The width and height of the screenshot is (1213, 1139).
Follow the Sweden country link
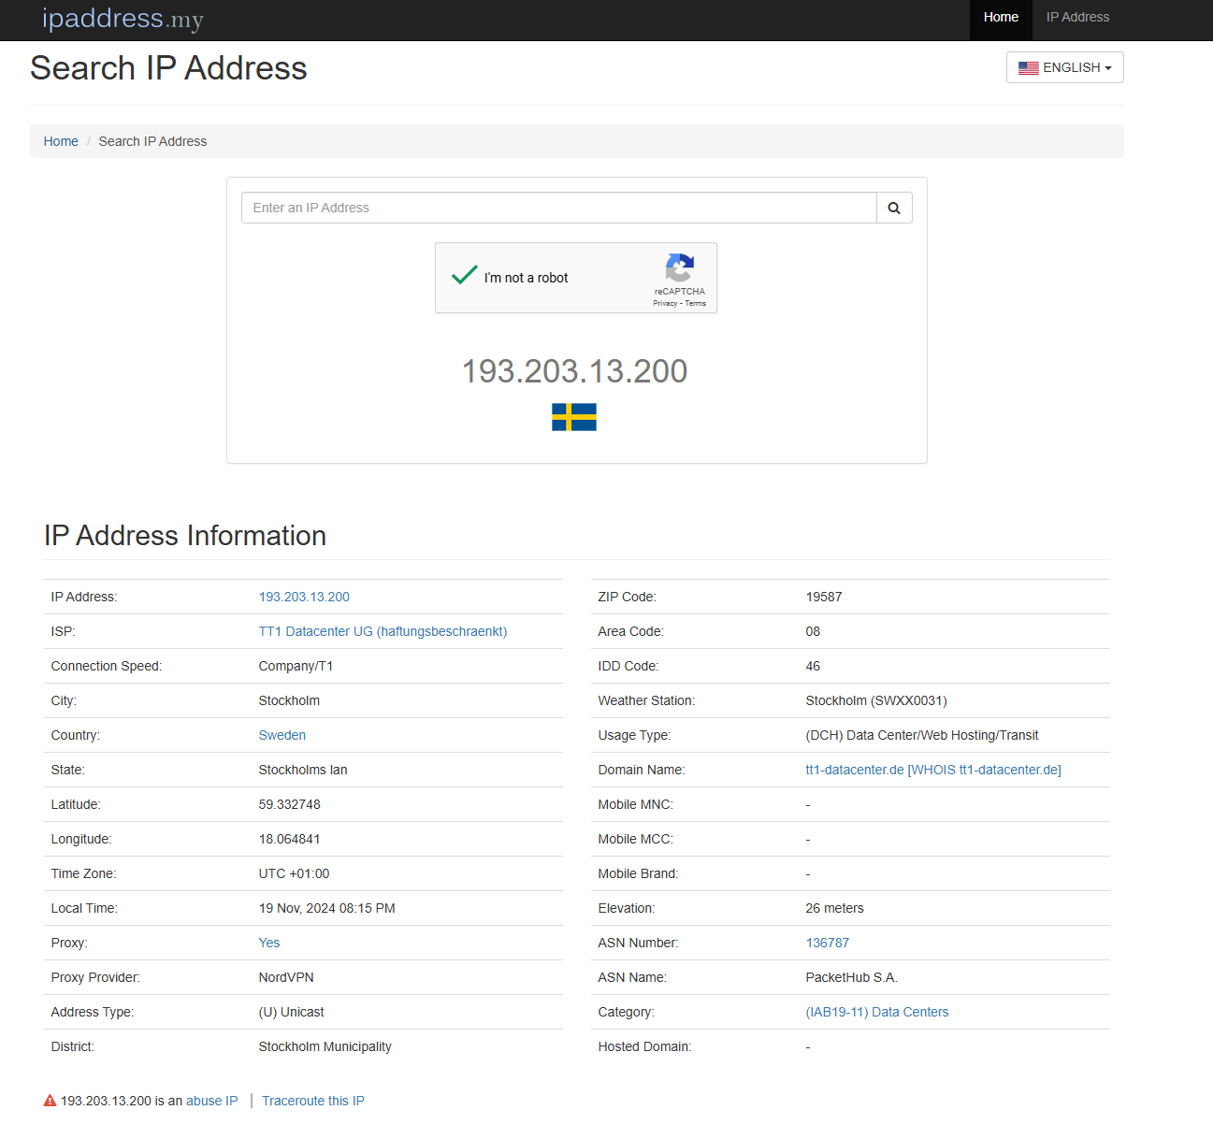282,735
